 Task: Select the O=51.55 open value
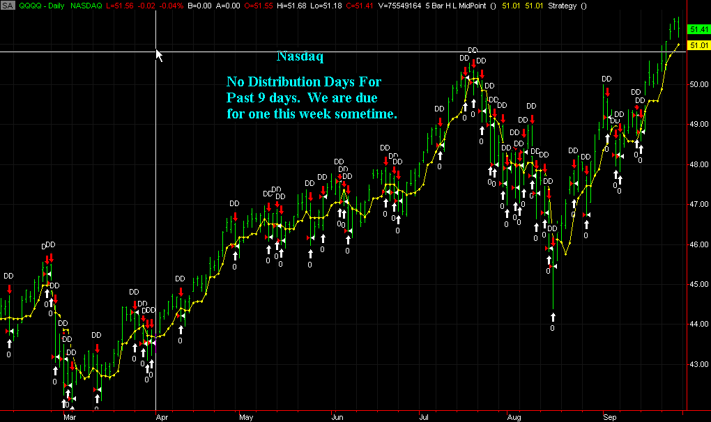tap(257, 6)
